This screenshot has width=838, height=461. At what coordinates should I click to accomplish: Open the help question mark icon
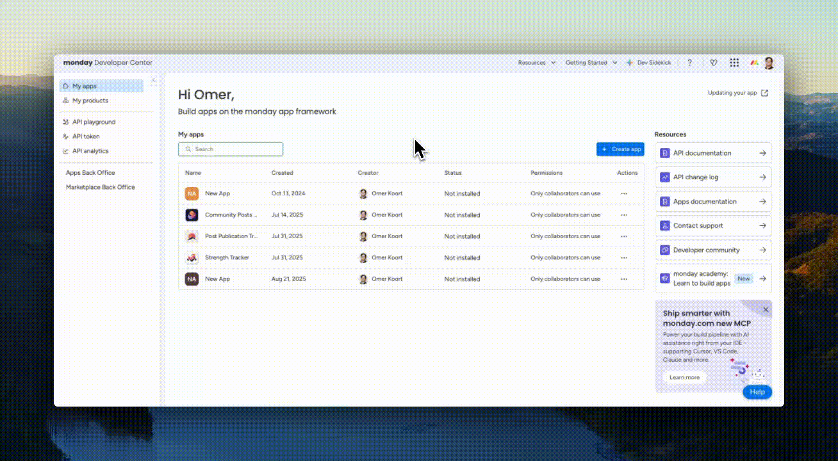click(690, 63)
